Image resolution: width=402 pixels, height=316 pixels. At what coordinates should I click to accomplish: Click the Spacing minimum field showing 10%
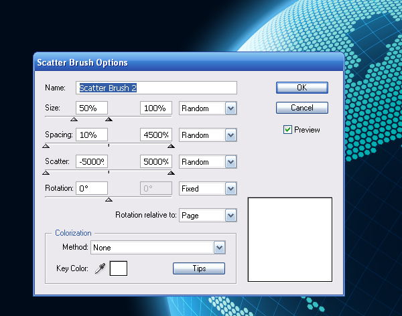point(92,135)
